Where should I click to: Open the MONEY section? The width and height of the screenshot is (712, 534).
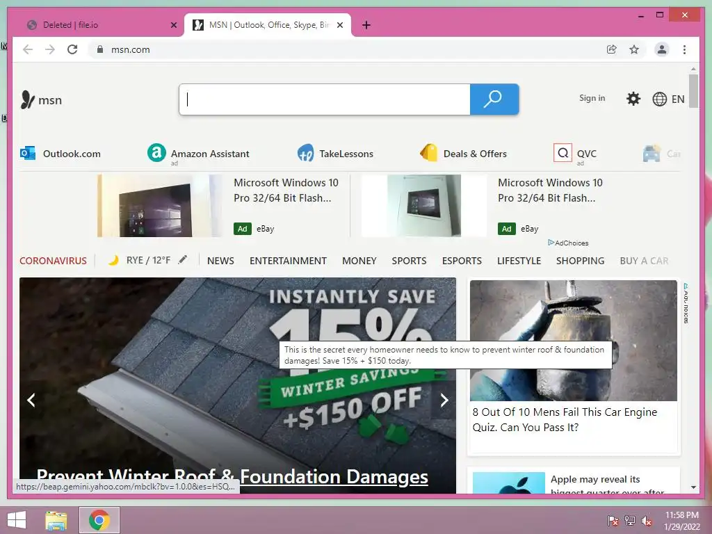point(359,261)
